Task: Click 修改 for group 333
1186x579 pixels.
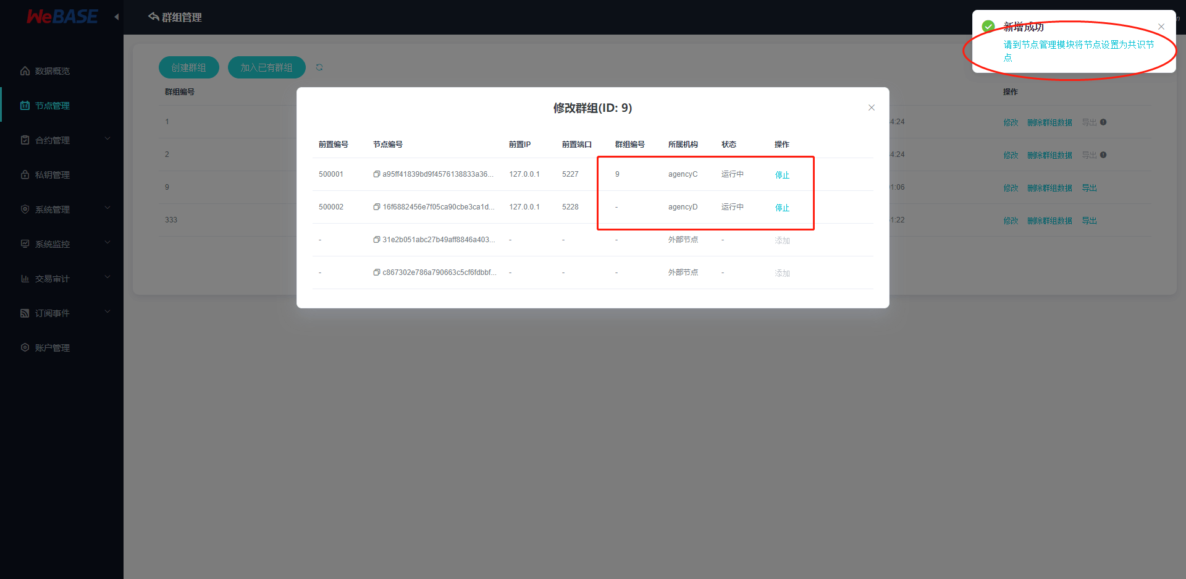Action: coord(1011,221)
